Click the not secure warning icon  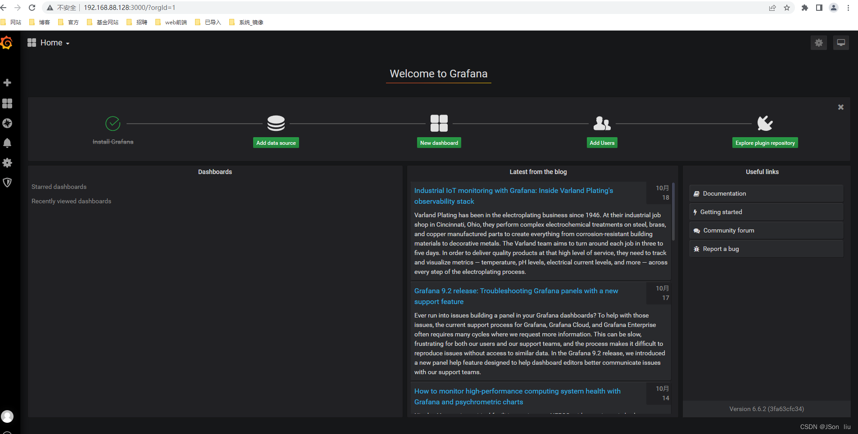(50, 8)
